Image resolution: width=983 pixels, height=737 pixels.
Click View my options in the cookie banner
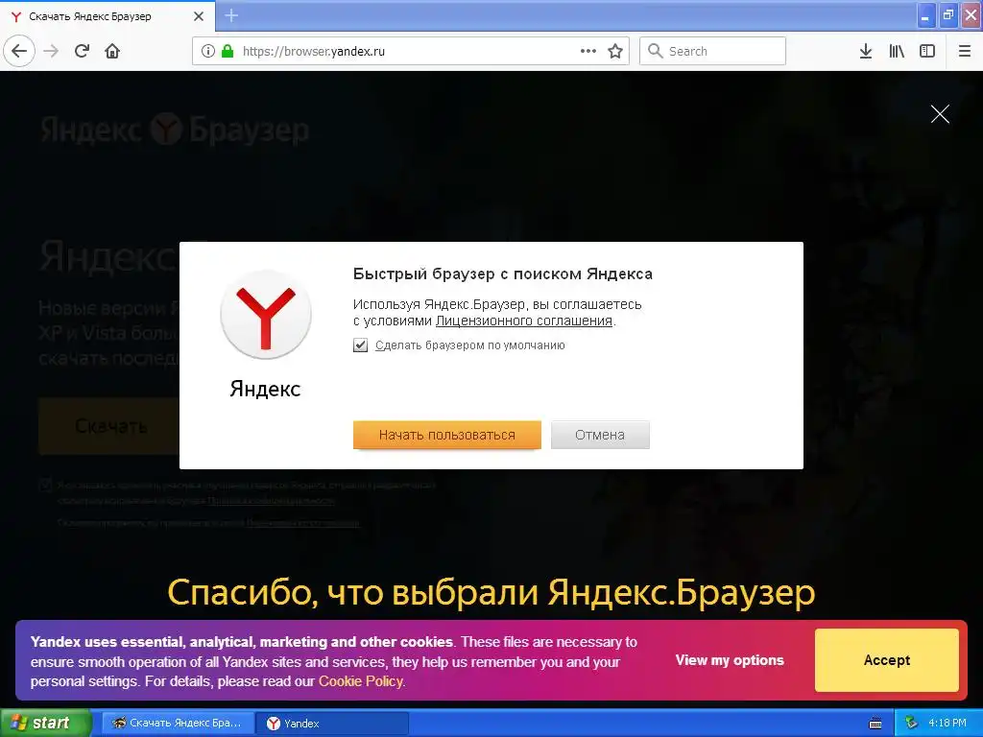(730, 660)
